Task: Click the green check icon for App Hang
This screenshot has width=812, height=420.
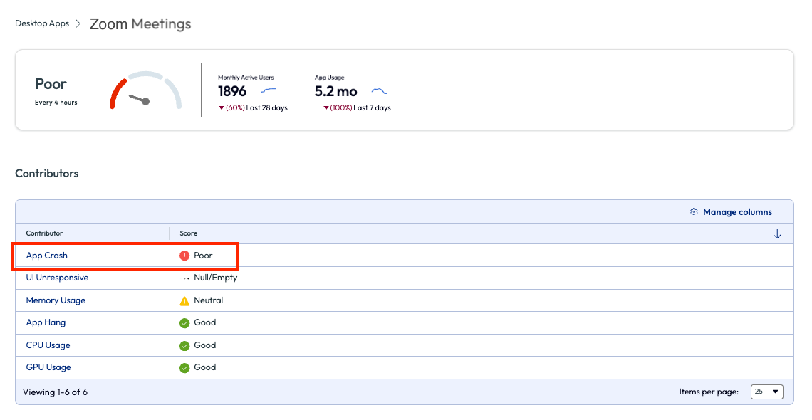Action: pyautogui.click(x=184, y=323)
